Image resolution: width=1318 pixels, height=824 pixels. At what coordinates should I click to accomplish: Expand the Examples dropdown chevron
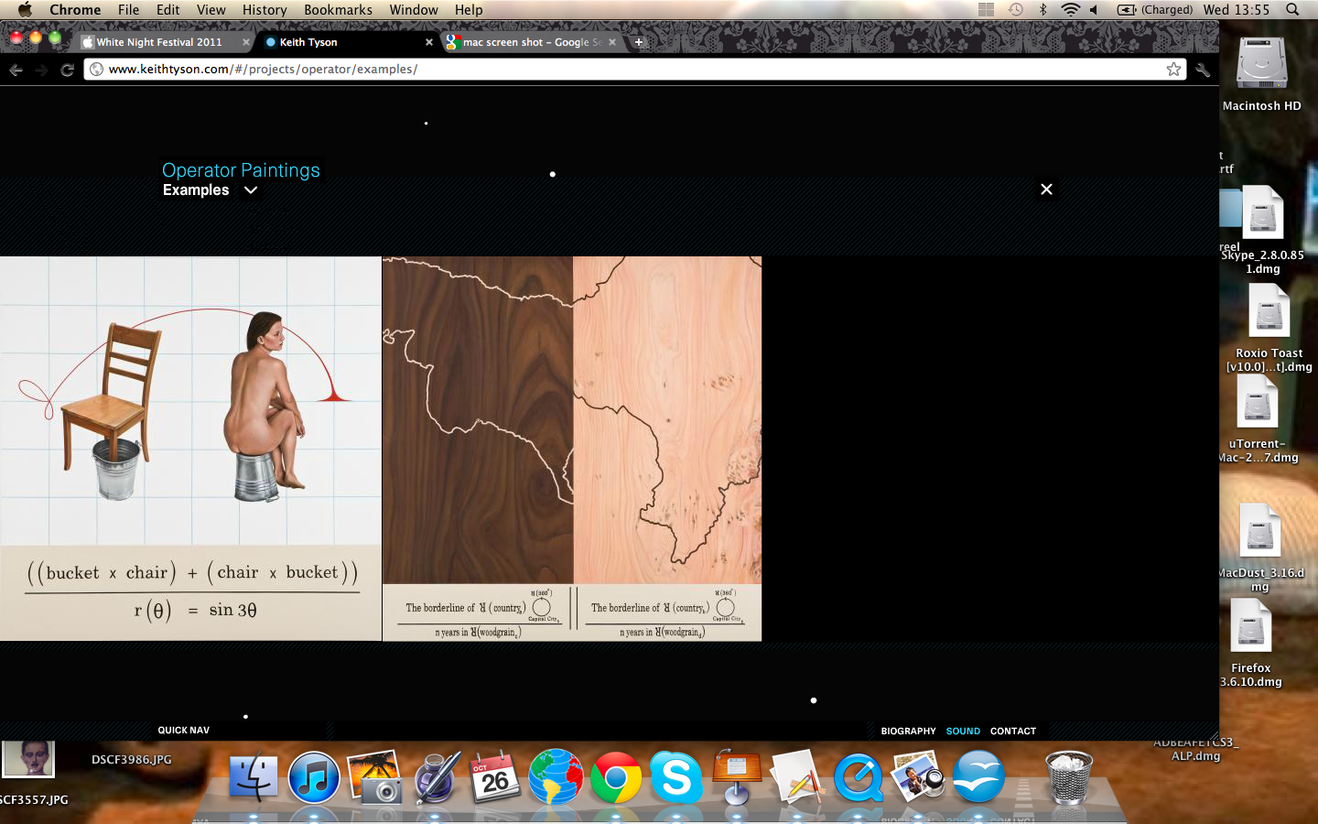click(251, 190)
